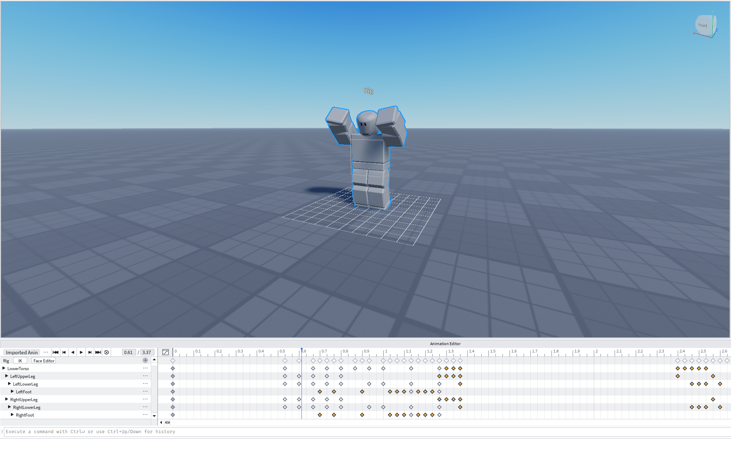Open the curve editor view

(x=165, y=352)
